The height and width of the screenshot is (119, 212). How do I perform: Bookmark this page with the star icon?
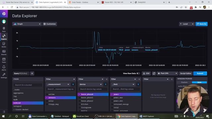click(186, 7)
